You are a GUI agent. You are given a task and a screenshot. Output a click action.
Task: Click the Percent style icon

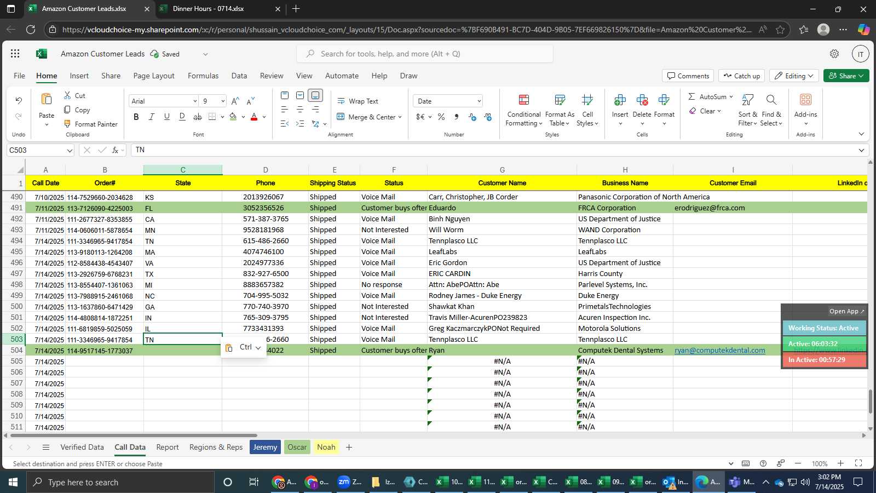click(441, 117)
